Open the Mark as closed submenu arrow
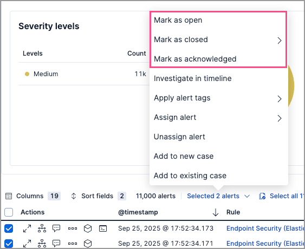The image size is (305, 249). [x=280, y=41]
